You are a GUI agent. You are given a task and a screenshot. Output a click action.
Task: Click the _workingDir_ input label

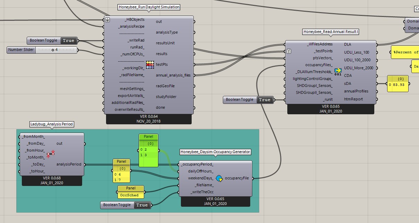coord(133,68)
